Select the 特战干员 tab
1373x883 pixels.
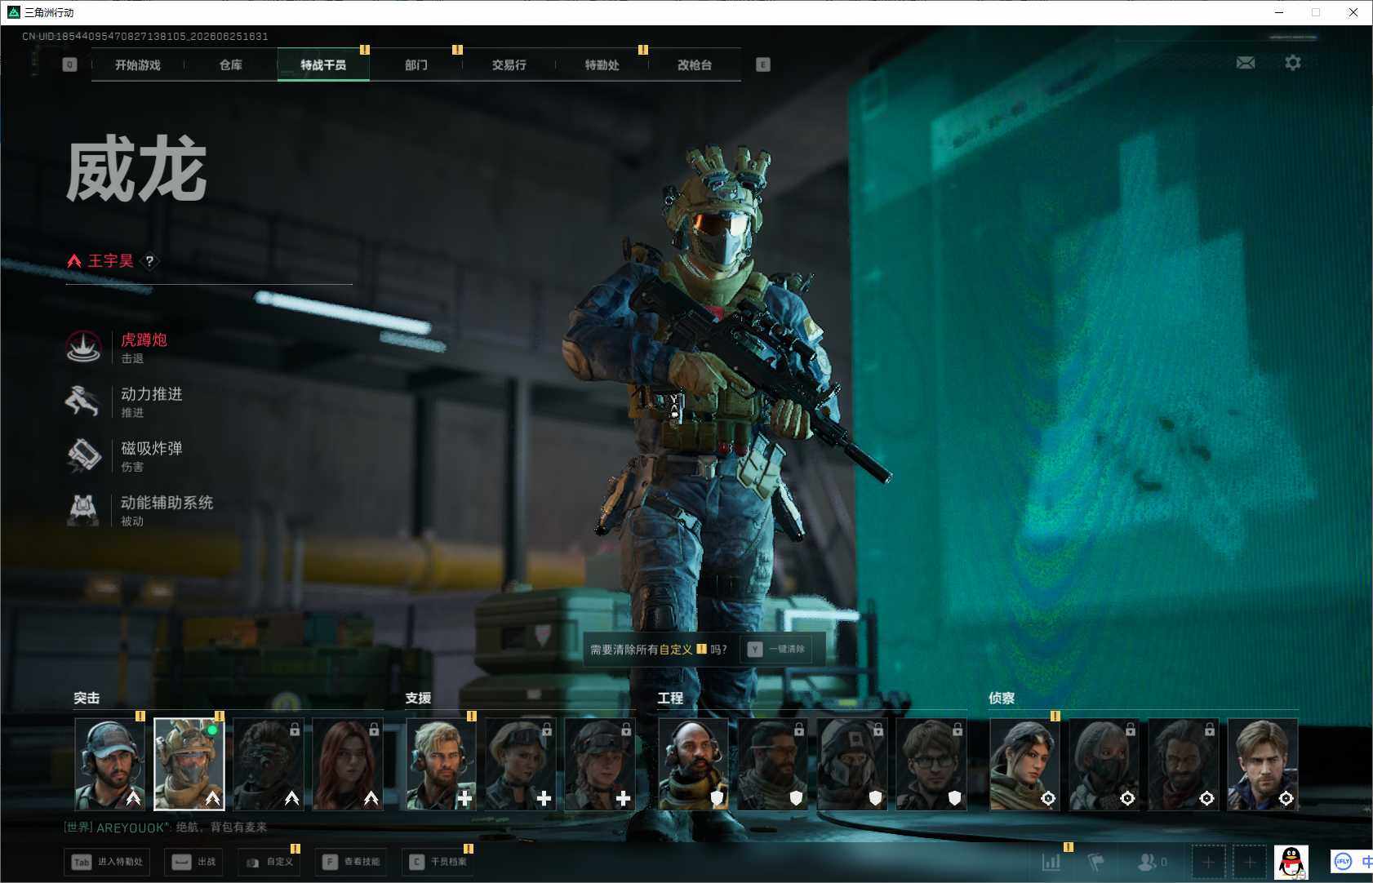pyautogui.click(x=323, y=64)
